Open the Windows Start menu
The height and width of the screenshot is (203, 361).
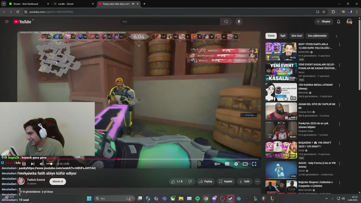pyautogui.click(x=89, y=198)
